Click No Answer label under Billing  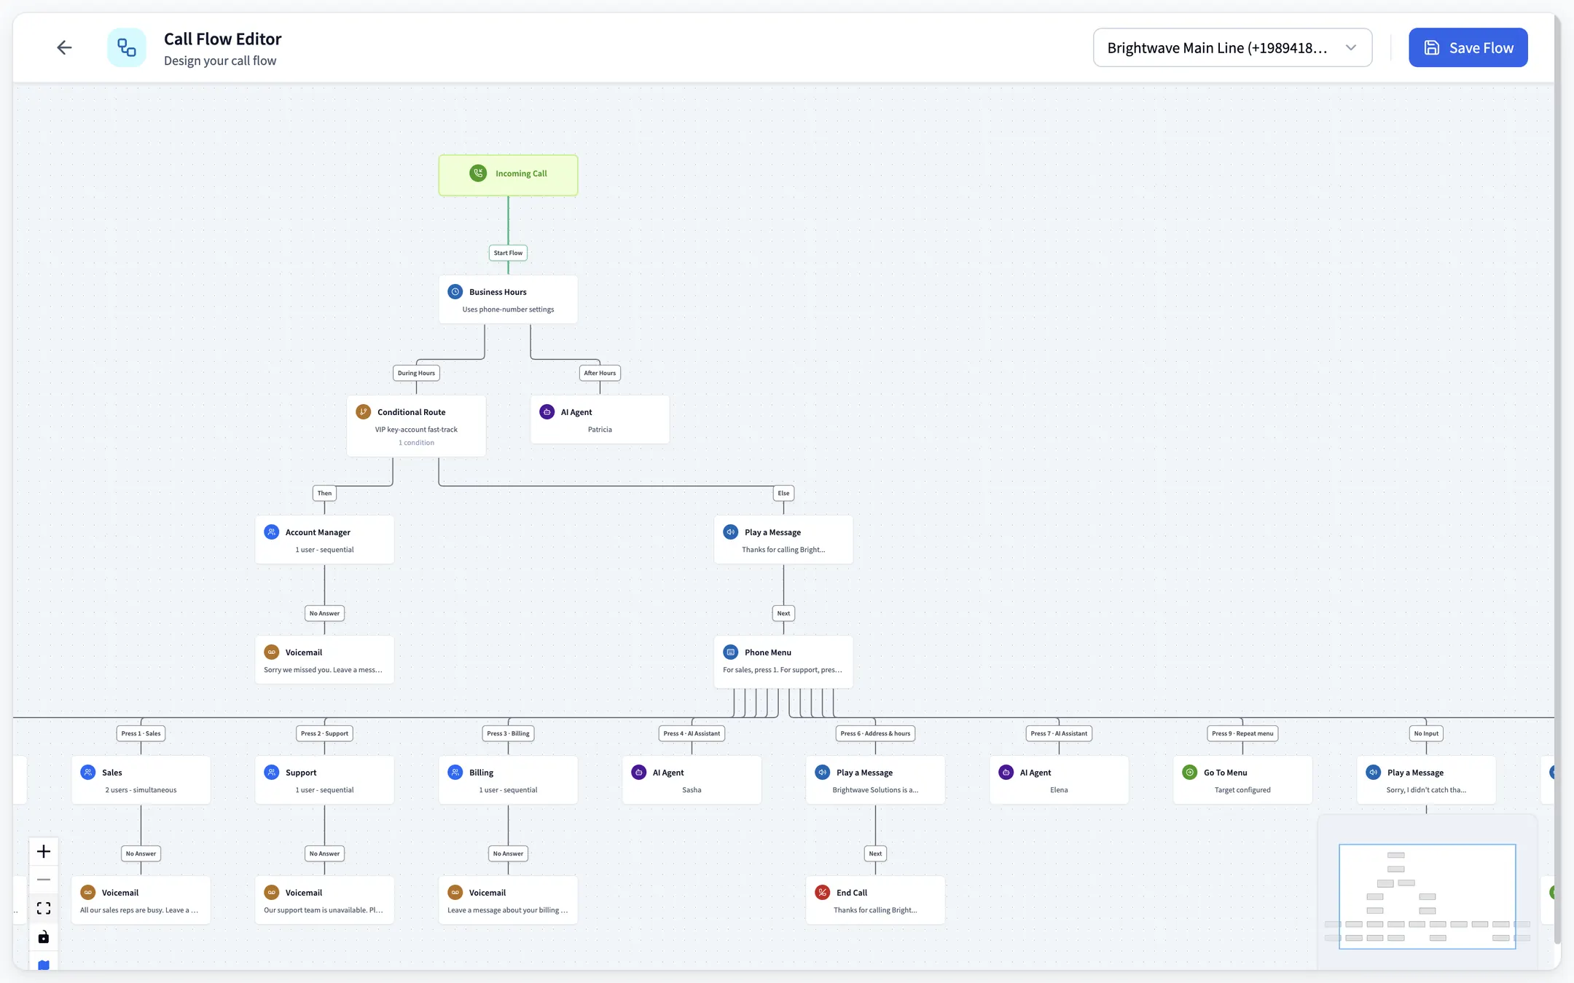tap(508, 854)
